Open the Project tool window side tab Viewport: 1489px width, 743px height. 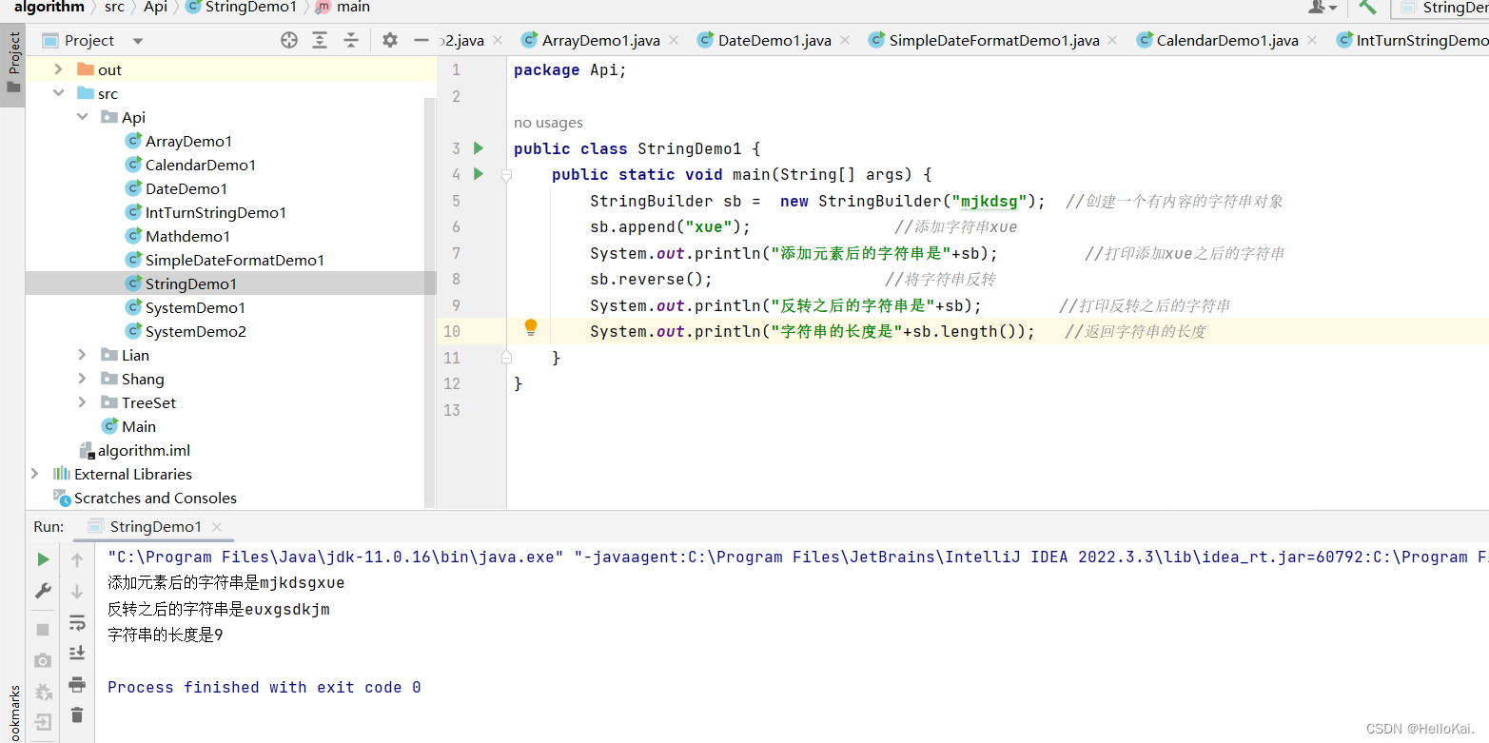coord(13,66)
